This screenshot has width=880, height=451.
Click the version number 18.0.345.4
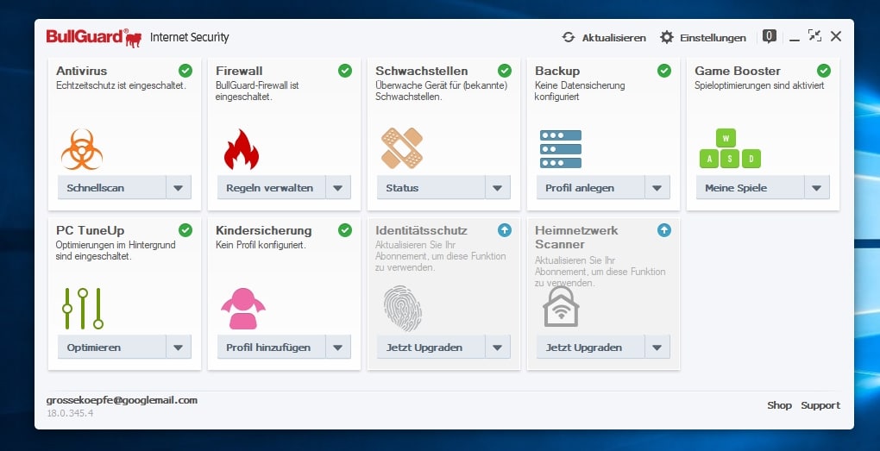pos(70,413)
